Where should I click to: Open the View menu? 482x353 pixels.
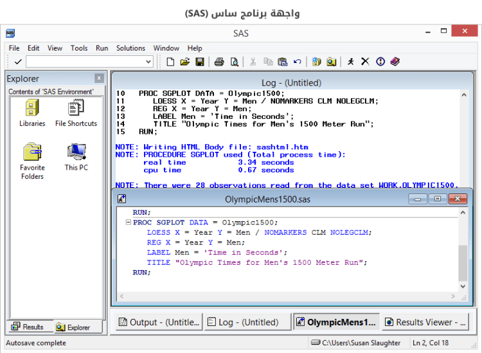pyautogui.click(x=55, y=48)
